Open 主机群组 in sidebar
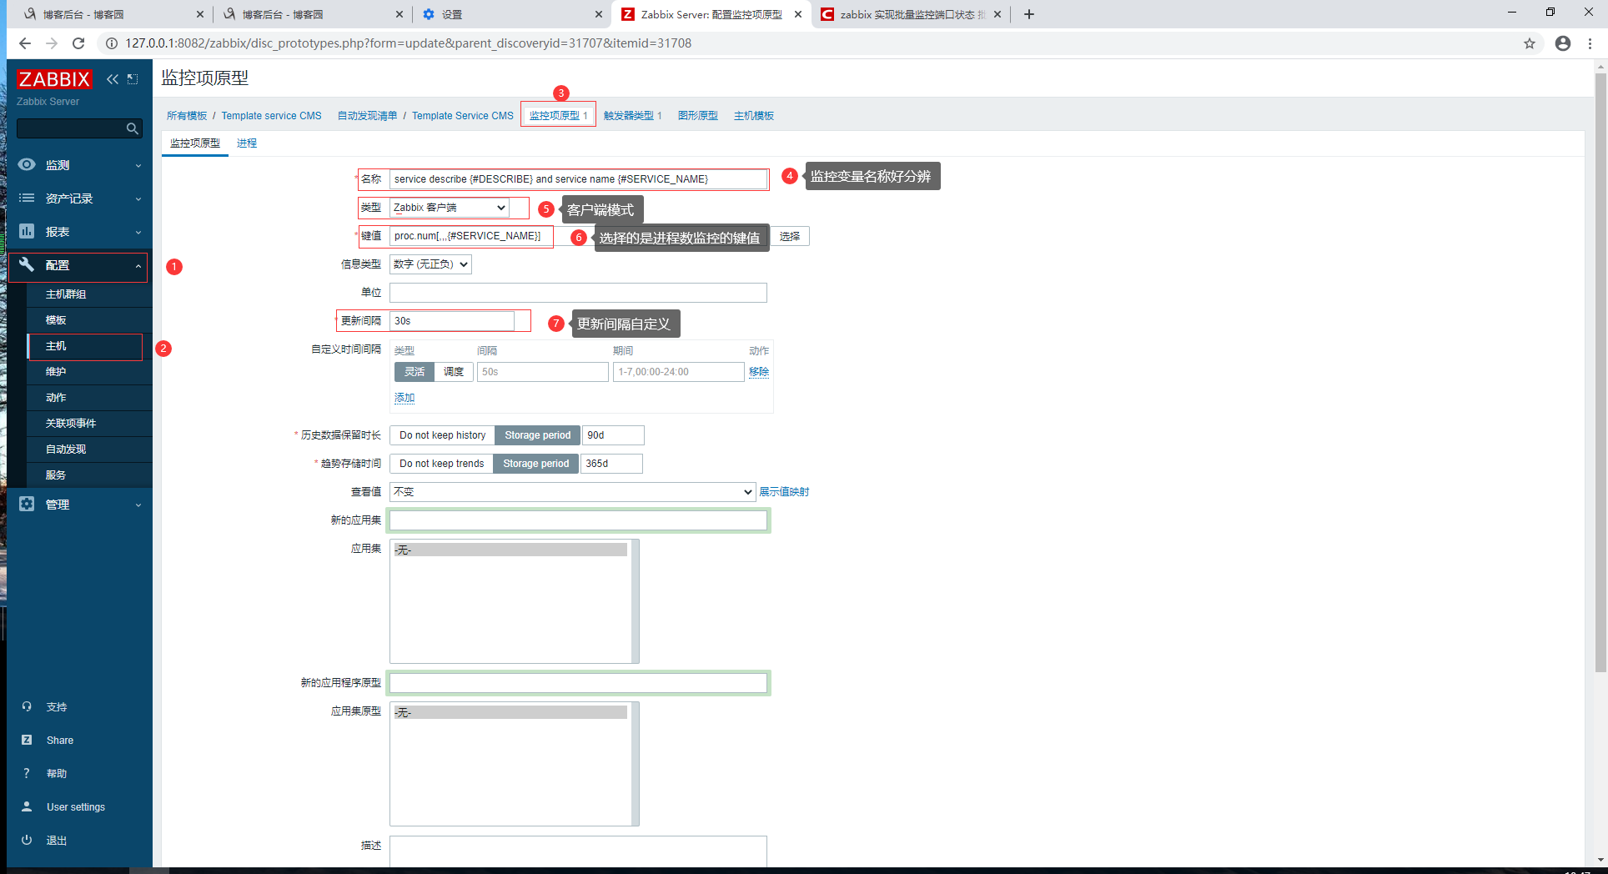This screenshot has height=874, width=1608. click(66, 294)
